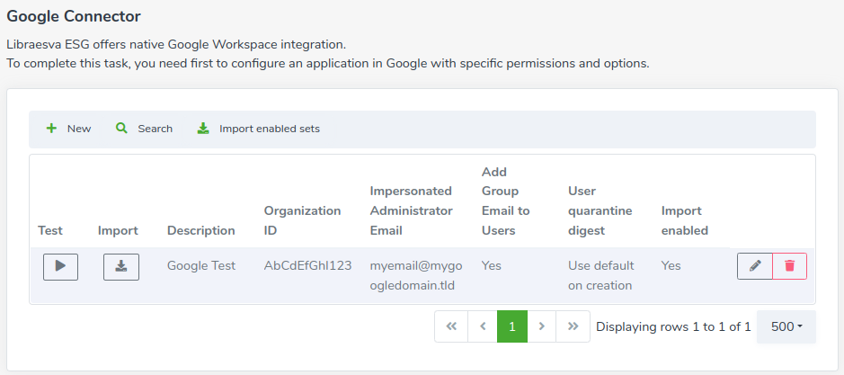This screenshot has width=844, height=375.
Task: Click User quarantine digest column header
Action: (x=600, y=210)
